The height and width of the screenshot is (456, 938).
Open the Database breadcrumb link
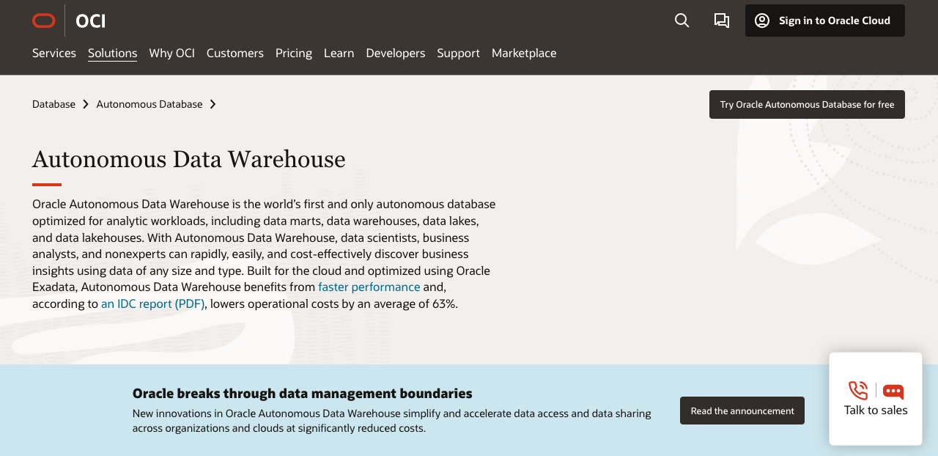53,104
